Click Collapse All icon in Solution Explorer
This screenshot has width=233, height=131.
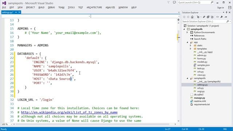pos(208,17)
